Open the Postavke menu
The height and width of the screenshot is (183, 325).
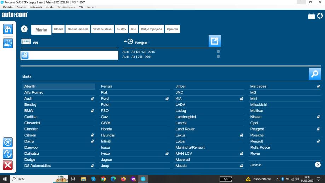click(21, 7)
